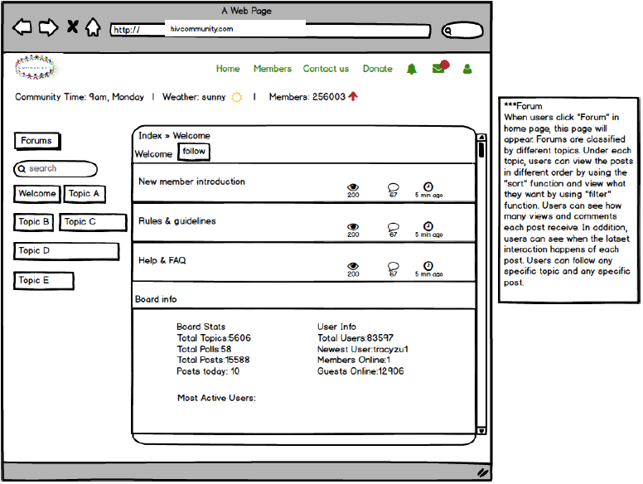The width and height of the screenshot is (643, 484).
Task: Click views eye icon on New member introduction
Action: pos(353,187)
